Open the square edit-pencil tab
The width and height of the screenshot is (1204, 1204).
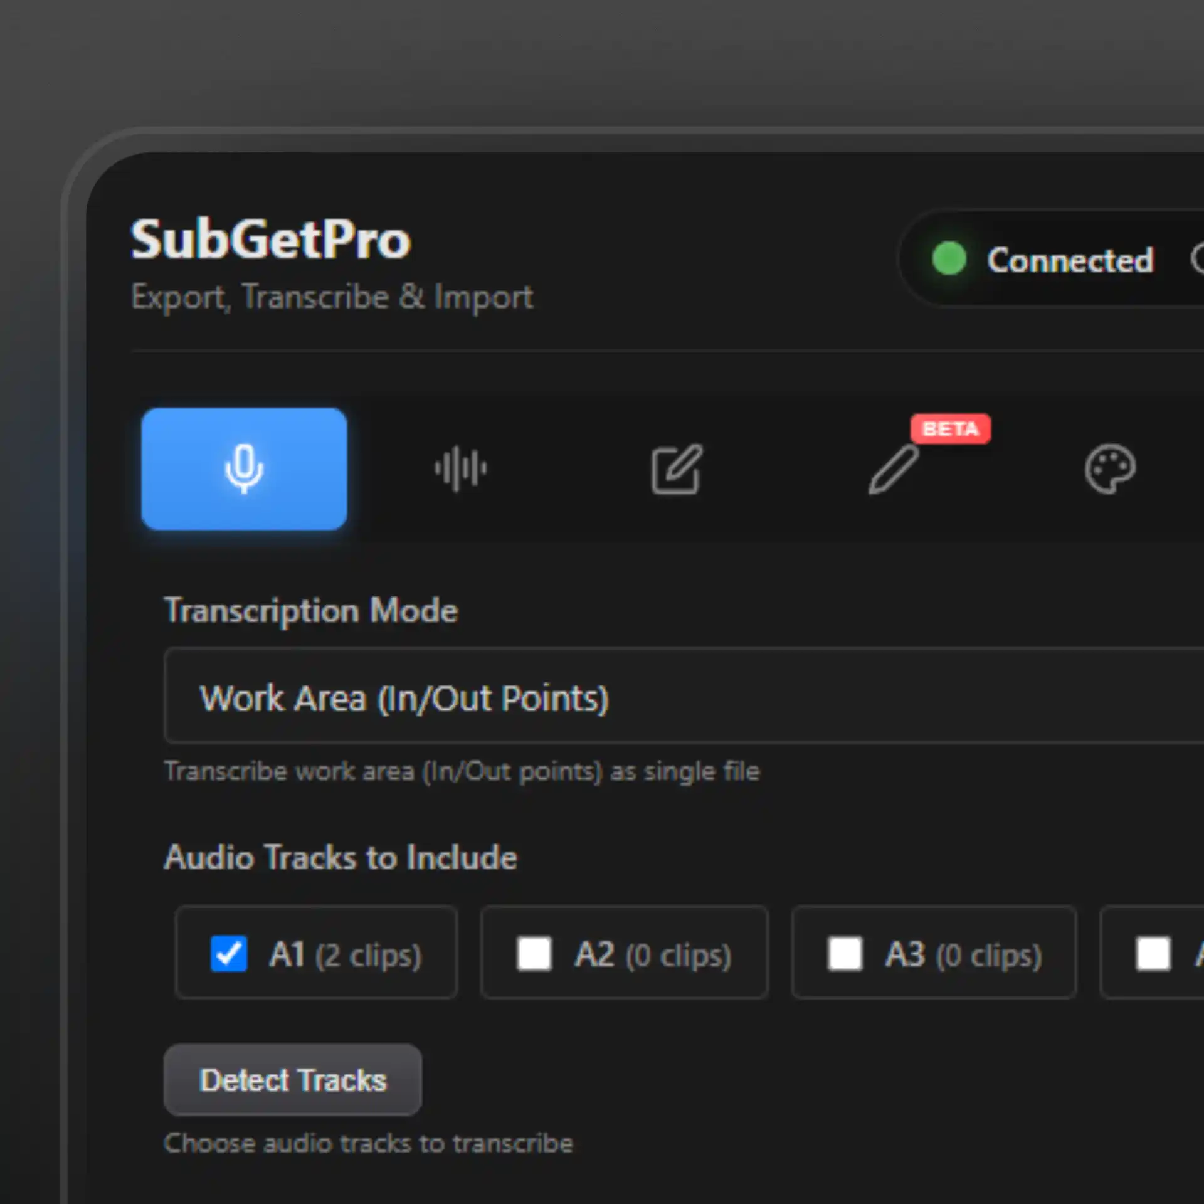(x=677, y=469)
